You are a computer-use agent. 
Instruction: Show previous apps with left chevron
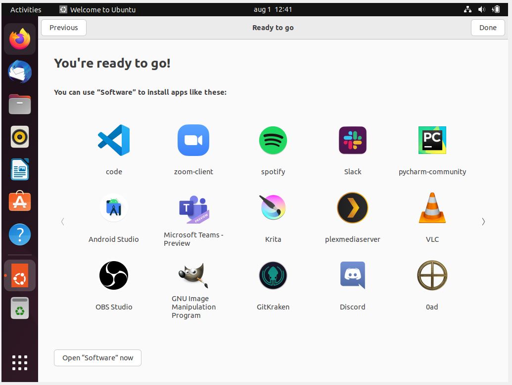click(x=62, y=222)
